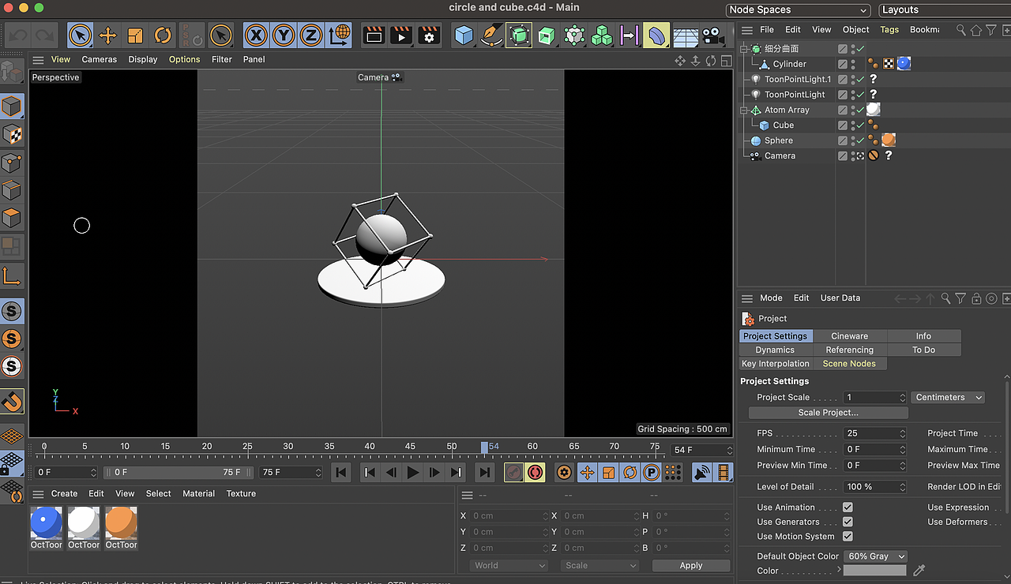Add a Cube primitive object

coord(464,36)
